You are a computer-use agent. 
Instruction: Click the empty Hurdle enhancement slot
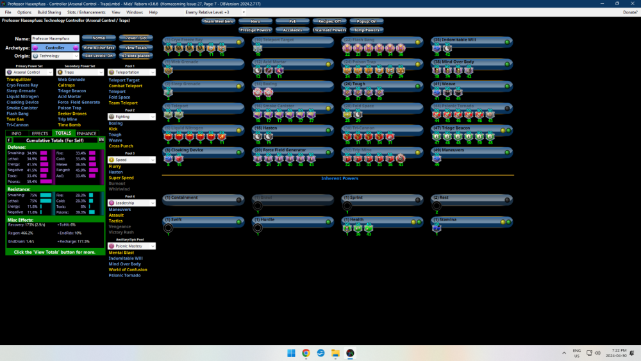(258, 228)
